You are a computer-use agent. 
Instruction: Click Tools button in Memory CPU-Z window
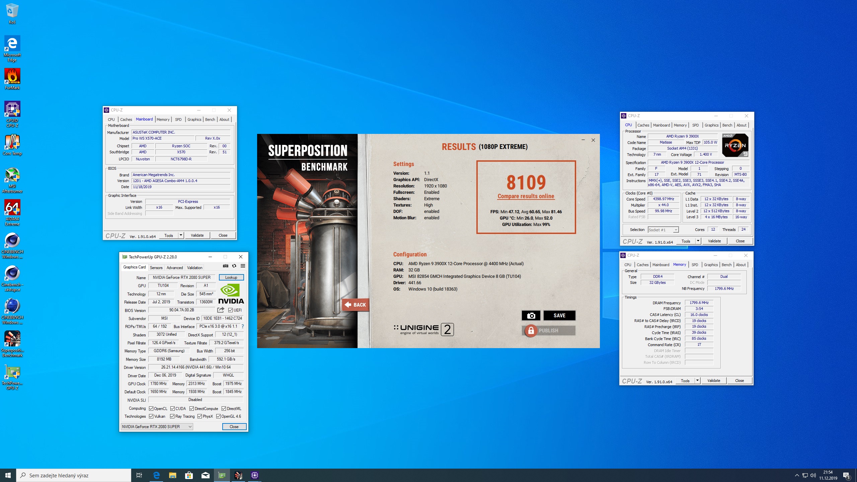coord(685,381)
